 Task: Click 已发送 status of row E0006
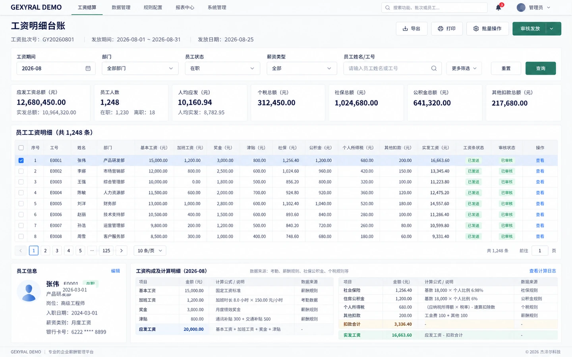click(x=473, y=215)
